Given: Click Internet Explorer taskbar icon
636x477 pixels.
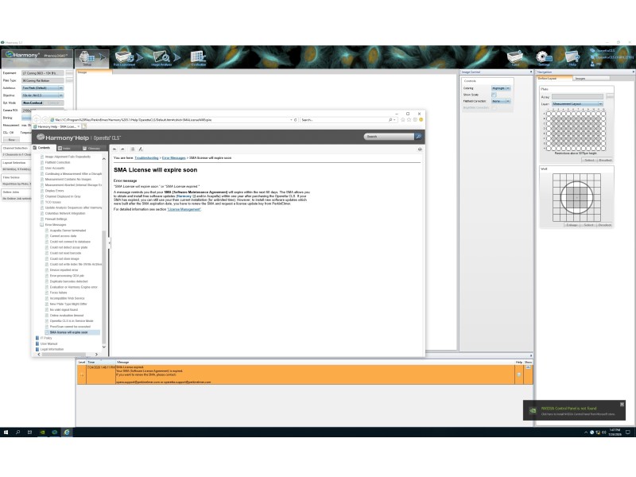Looking at the screenshot, I should pyautogui.click(x=67, y=432).
